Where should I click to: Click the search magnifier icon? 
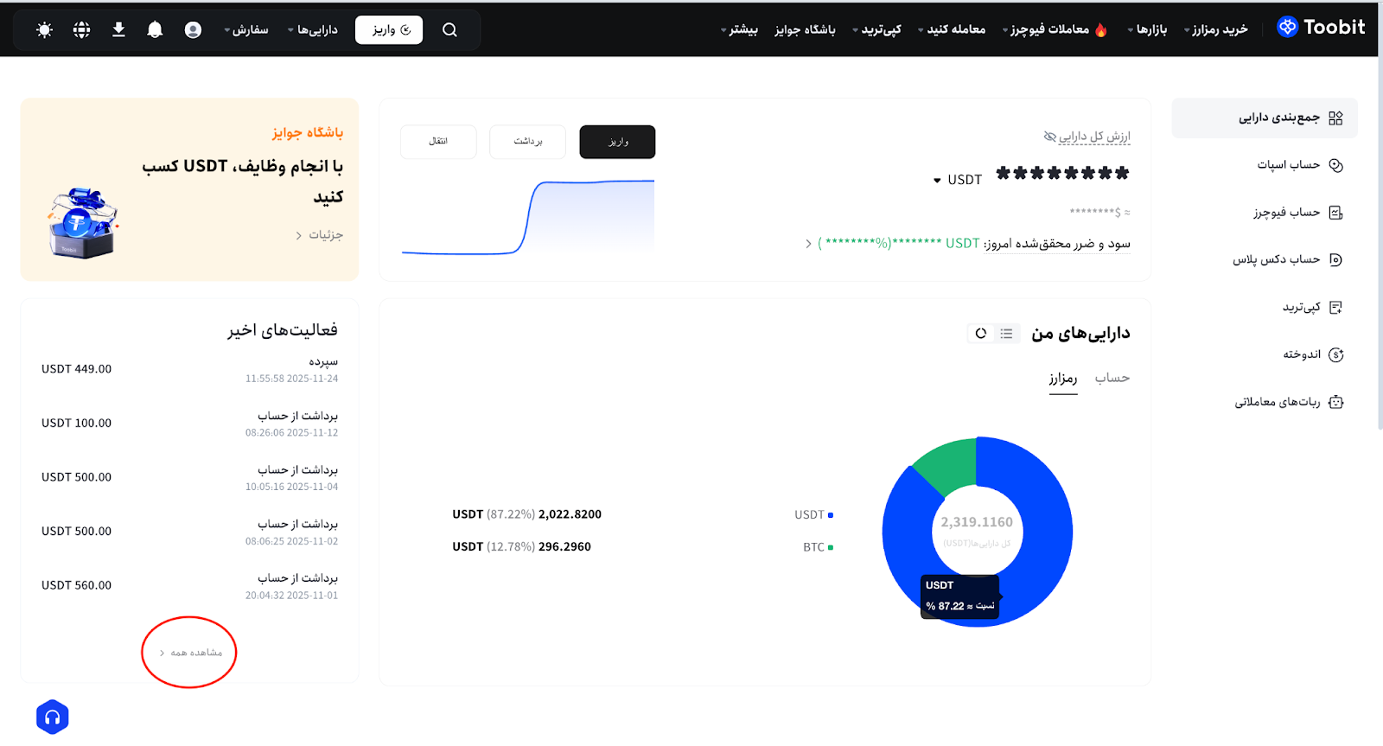click(449, 30)
